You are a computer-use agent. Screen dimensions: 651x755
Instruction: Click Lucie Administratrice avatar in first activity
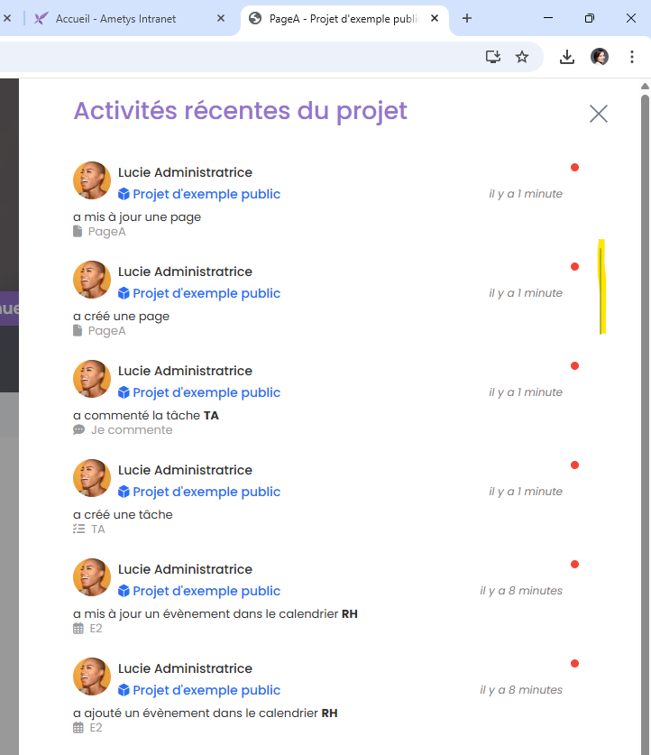92,181
